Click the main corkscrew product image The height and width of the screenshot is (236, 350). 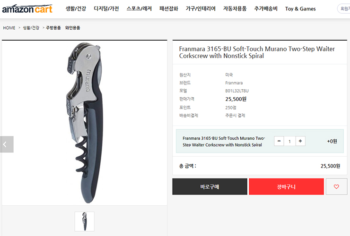click(84, 123)
